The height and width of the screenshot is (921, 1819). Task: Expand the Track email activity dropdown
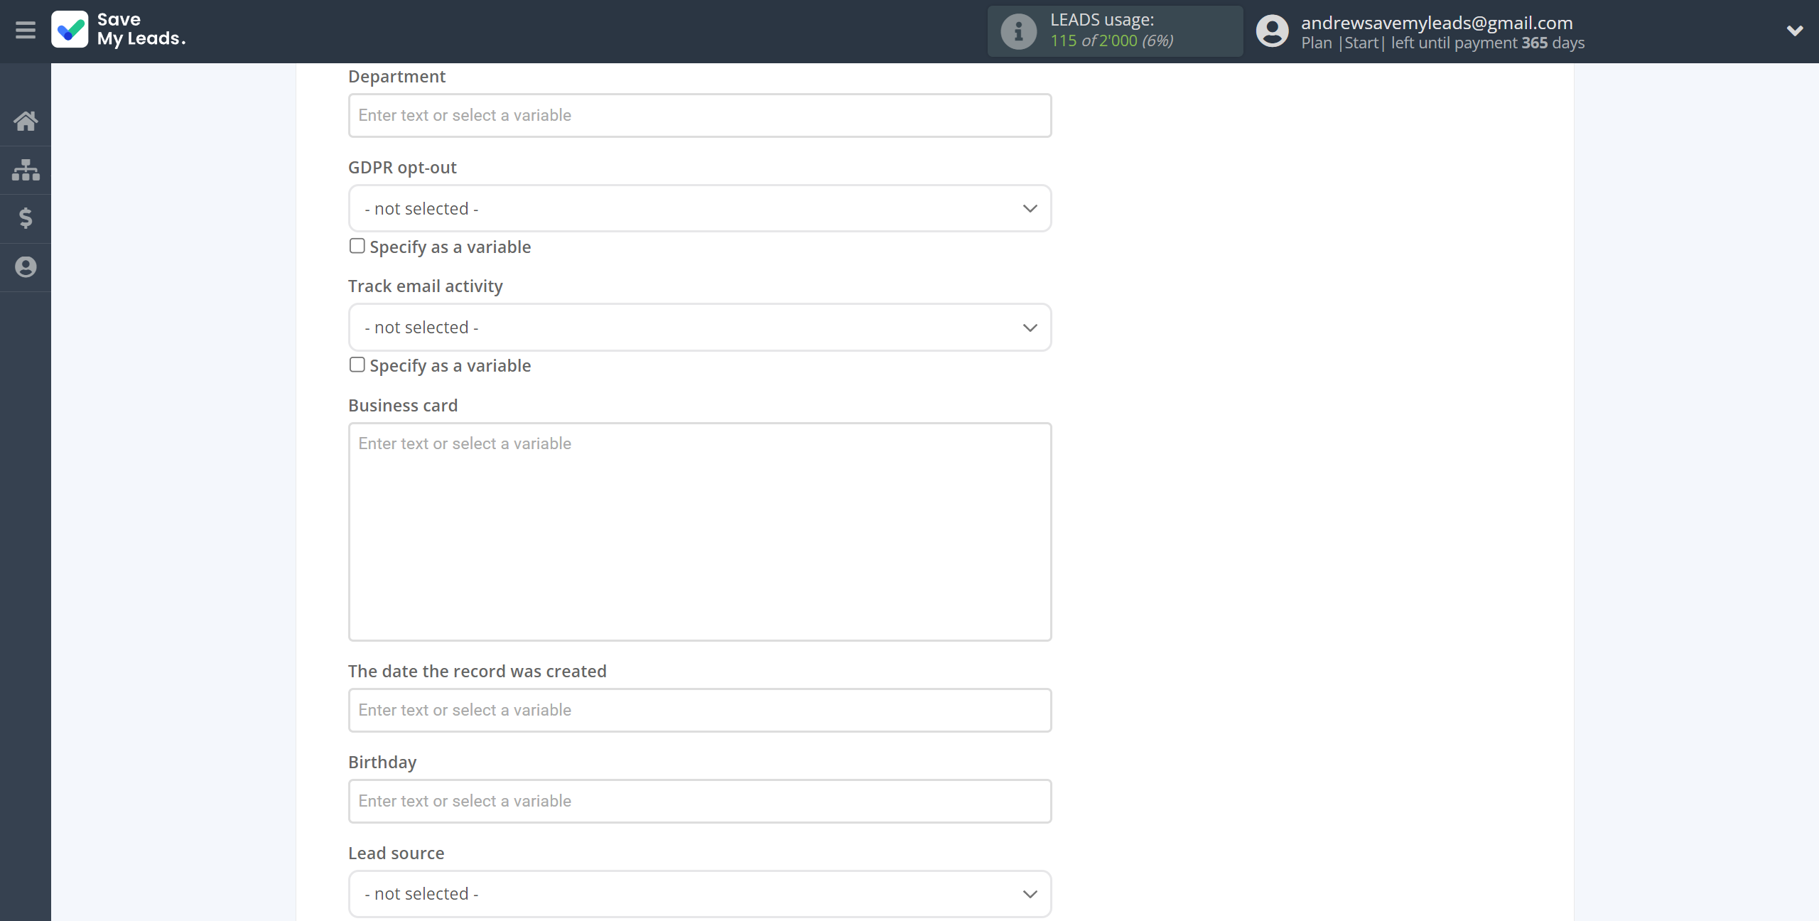tap(700, 325)
